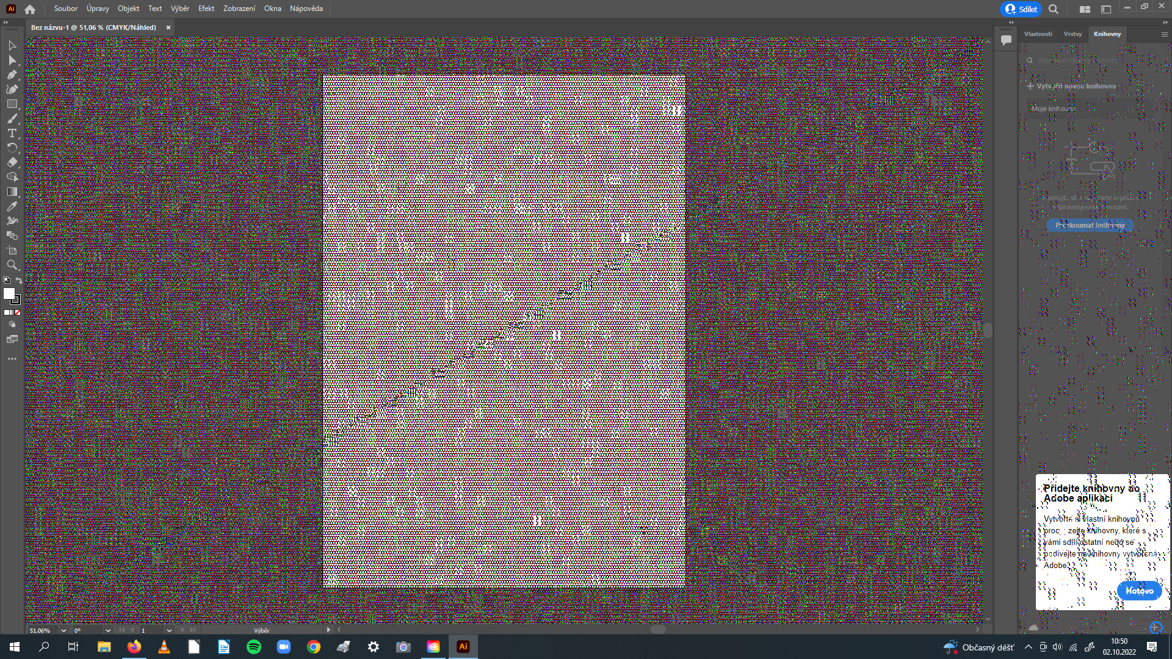Viewport: 1172px width, 659px height.
Task: Switch to the Direct Selection tool
Action: [12, 60]
